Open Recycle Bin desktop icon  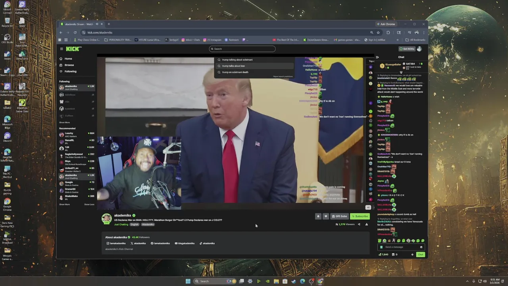click(x=7, y=22)
